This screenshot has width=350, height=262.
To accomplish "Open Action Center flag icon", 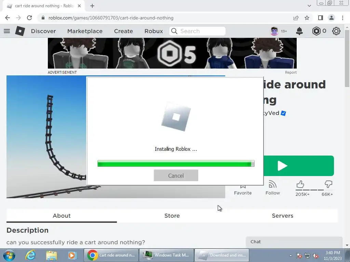I will [x=299, y=256].
